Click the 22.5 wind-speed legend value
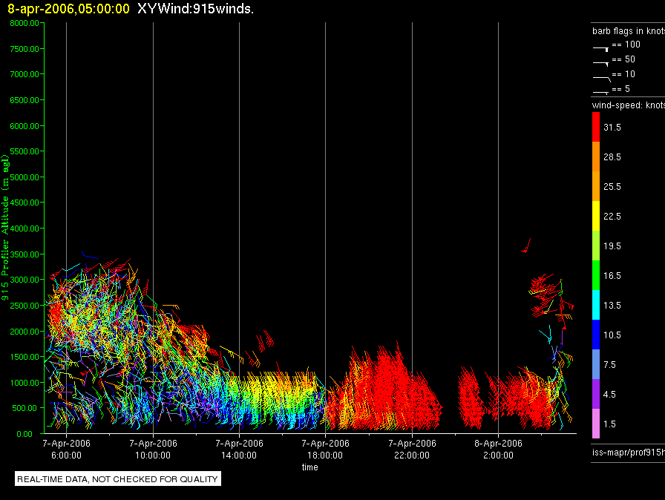 pos(612,216)
